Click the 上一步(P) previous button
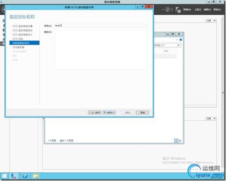226x181 pixels. (x=95, y=113)
